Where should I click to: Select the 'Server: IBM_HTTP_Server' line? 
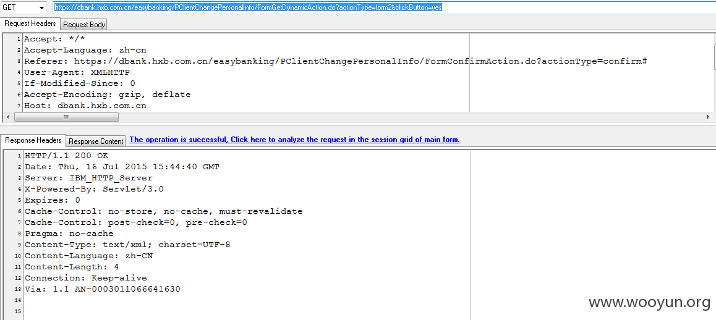point(88,178)
